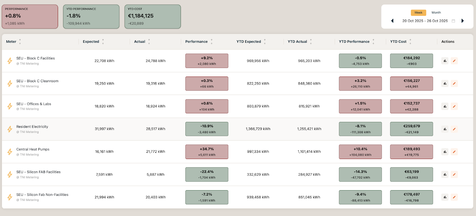Switch to the Week view
The image size is (476, 216).
coord(418,12)
